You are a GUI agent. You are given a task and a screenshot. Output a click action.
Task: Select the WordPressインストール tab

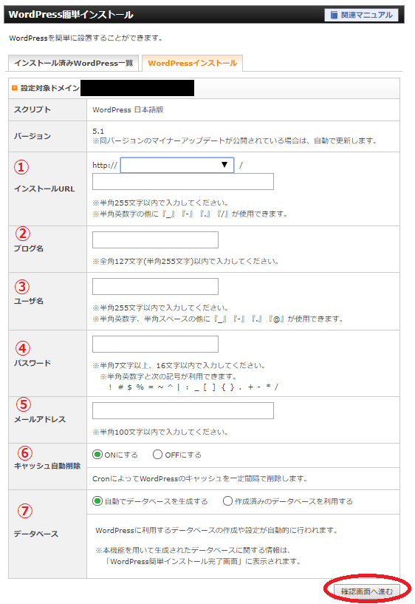click(x=192, y=63)
